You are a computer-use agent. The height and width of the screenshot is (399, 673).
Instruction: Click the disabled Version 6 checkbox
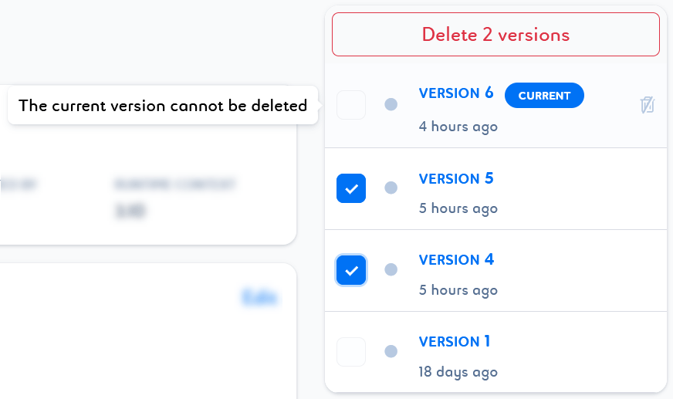[x=351, y=105]
